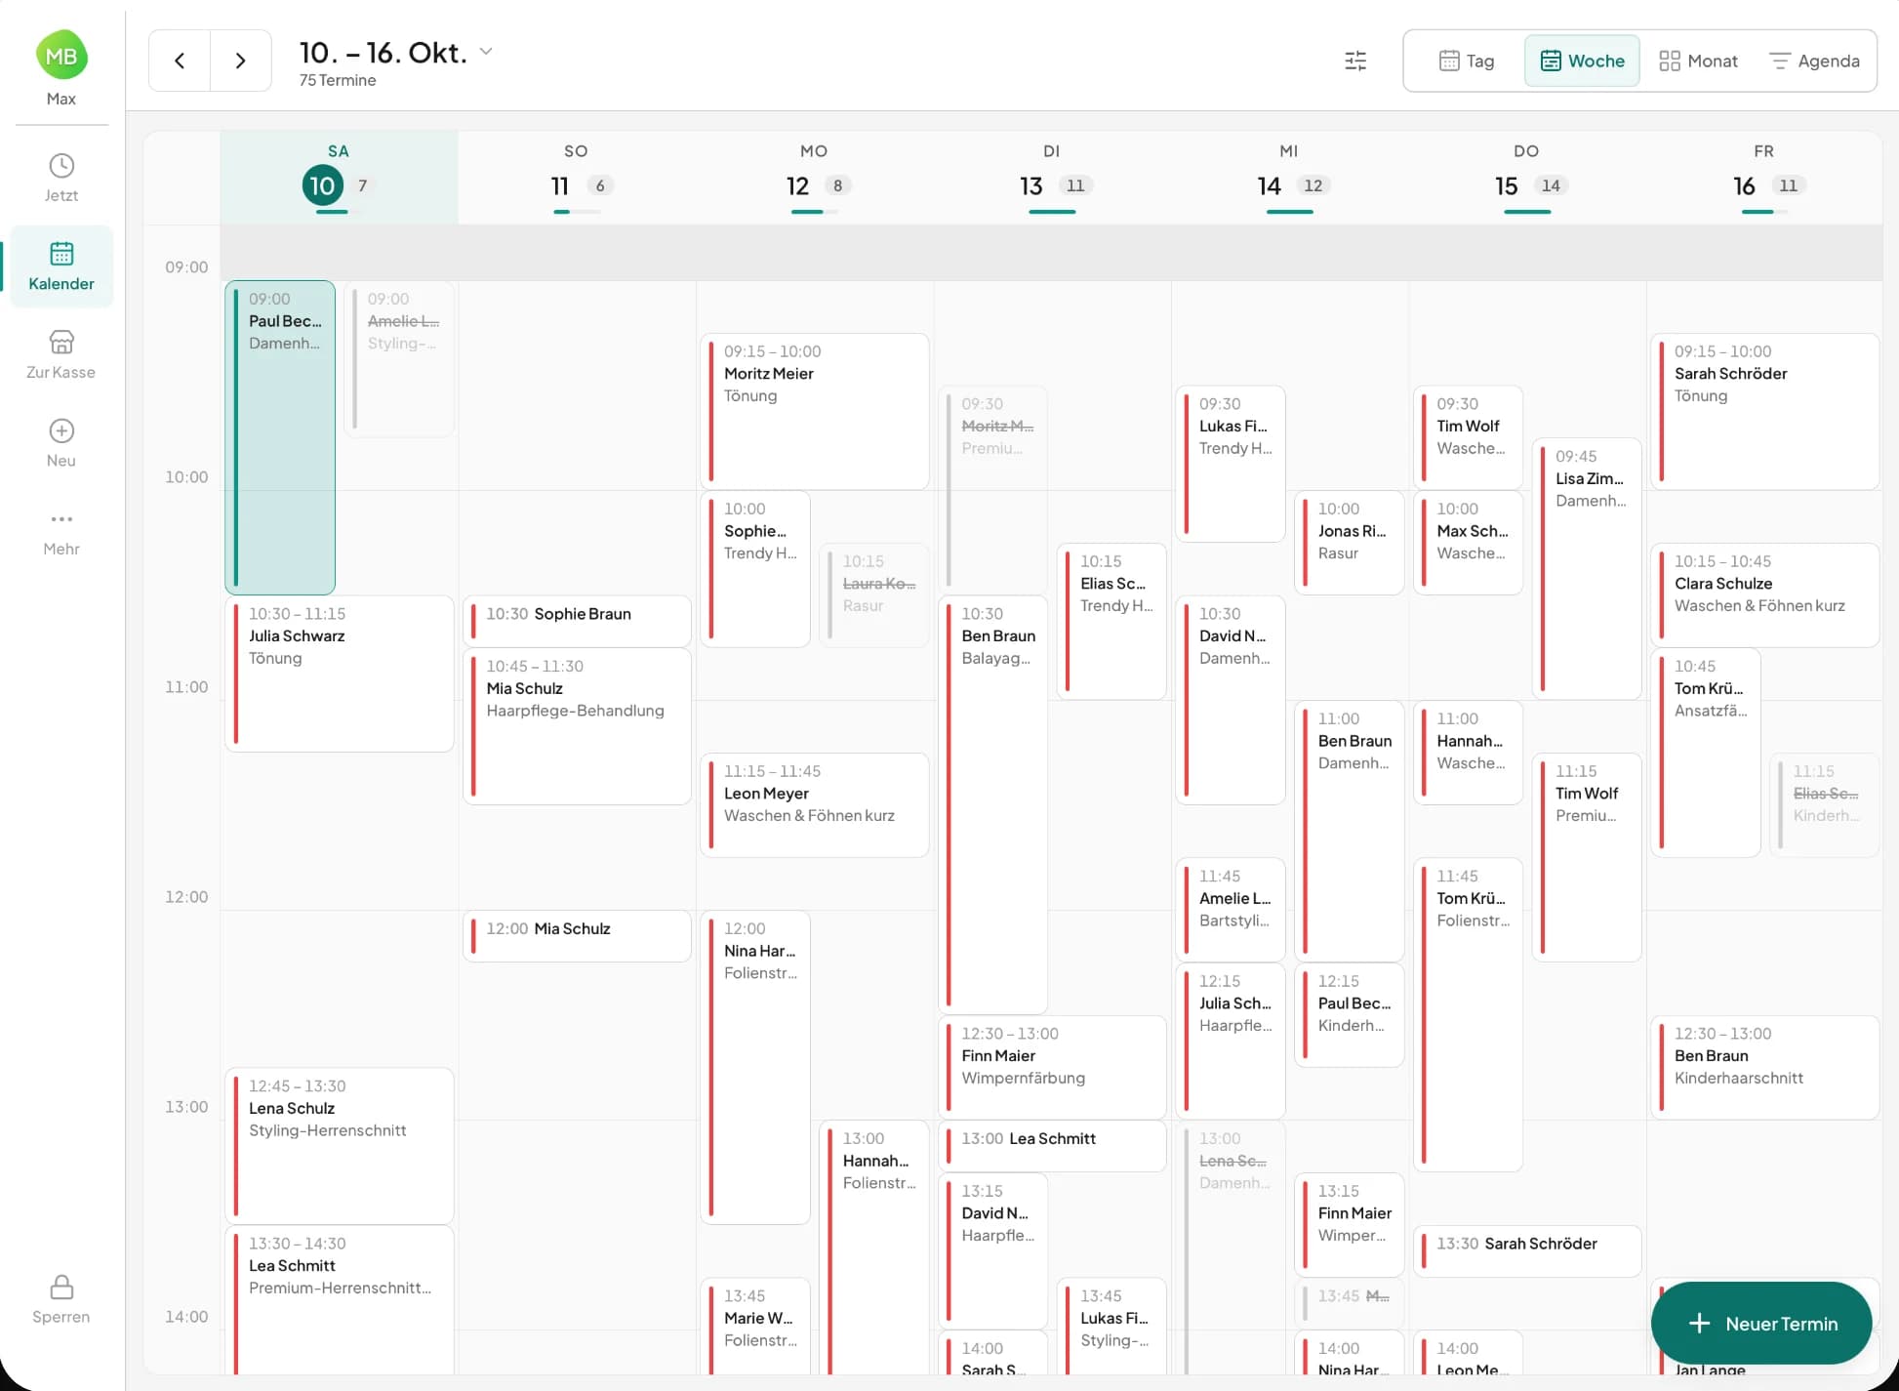Select Wednesday the 14th column header
Image resolution: width=1899 pixels, height=1391 pixels.
pyautogui.click(x=1289, y=178)
